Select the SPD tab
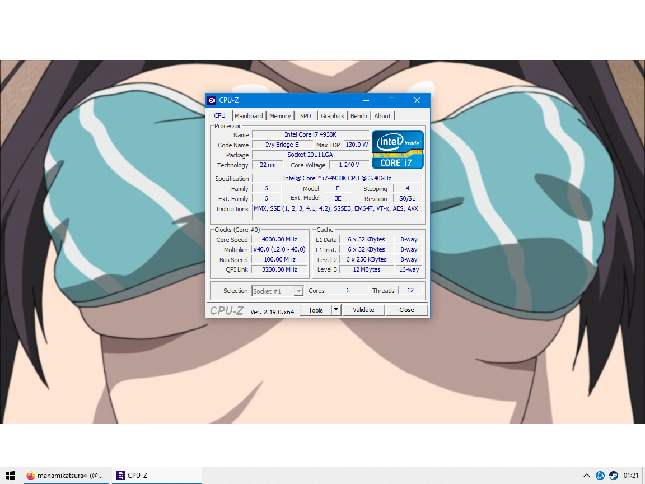 click(x=305, y=116)
